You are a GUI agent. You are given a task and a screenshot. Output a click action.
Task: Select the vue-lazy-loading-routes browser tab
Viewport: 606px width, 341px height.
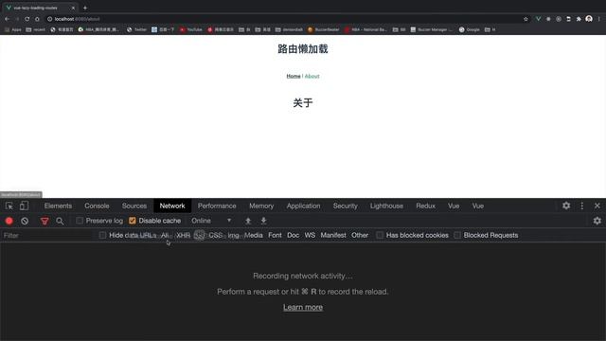click(x=40, y=8)
